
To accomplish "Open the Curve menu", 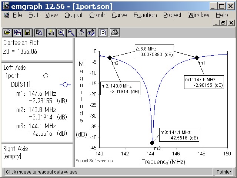I will point(119,15).
